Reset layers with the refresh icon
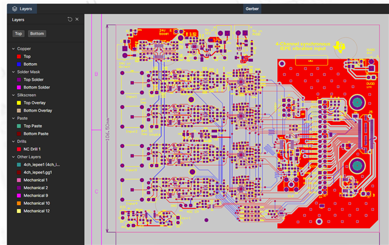This screenshot has width=389, height=245. pos(70,19)
